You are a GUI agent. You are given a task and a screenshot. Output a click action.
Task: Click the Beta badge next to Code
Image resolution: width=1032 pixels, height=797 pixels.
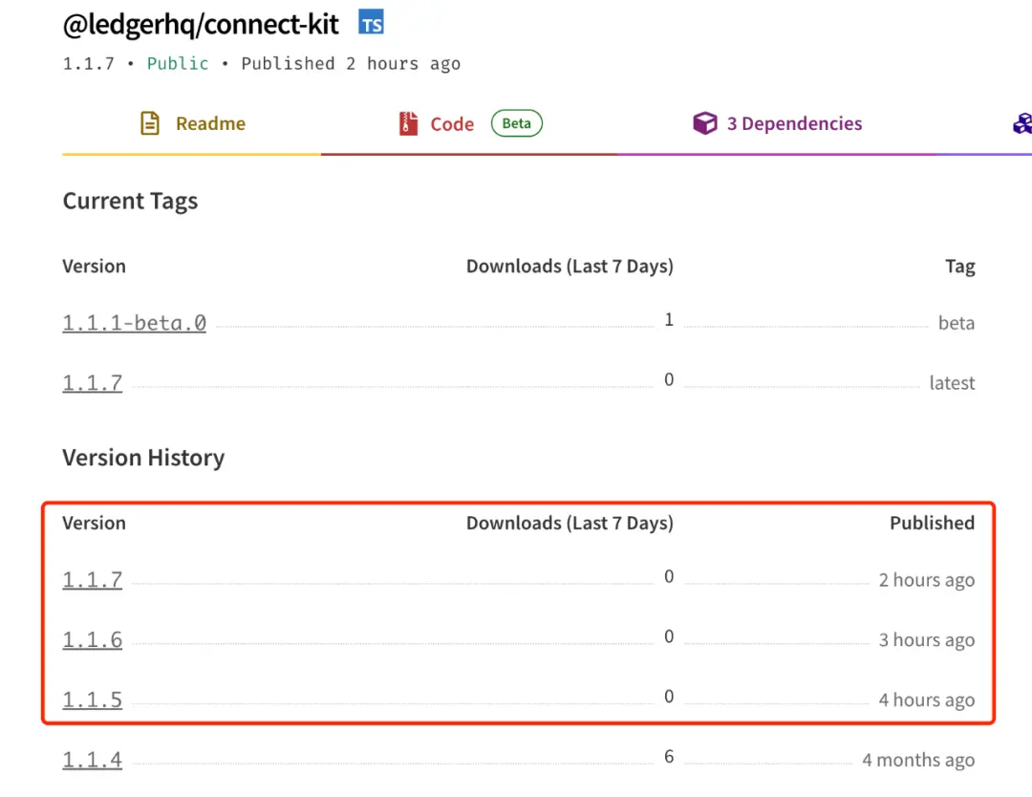(516, 123)
